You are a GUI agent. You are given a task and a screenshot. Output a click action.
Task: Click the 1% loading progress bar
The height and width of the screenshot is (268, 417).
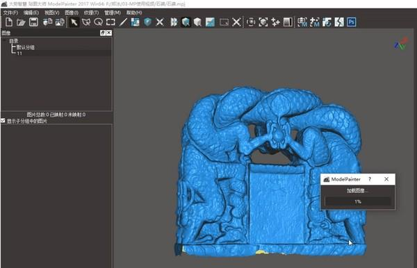tap(358, 201)
